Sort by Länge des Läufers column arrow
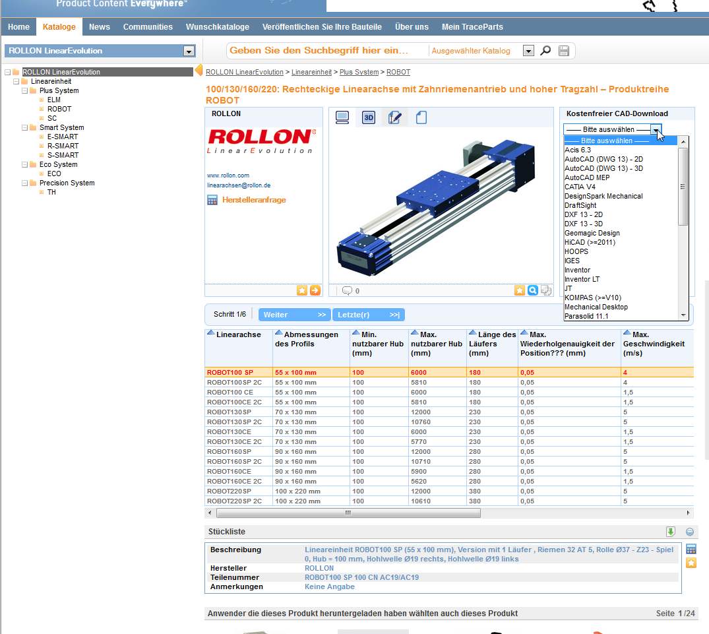Screen dimensions: 709x634 [x=472, y=333]
